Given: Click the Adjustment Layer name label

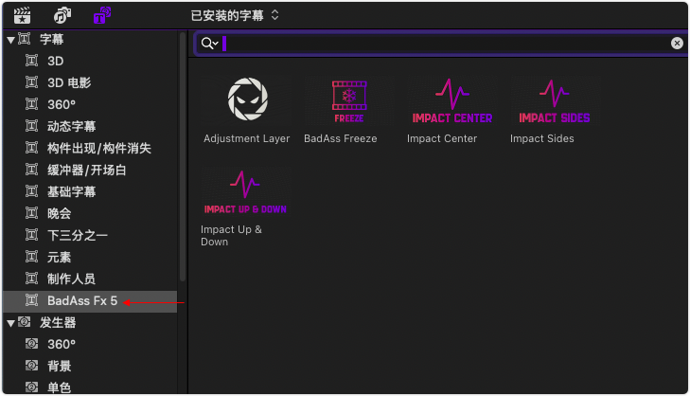Looking at the screenshot, I should pos(246,138).
